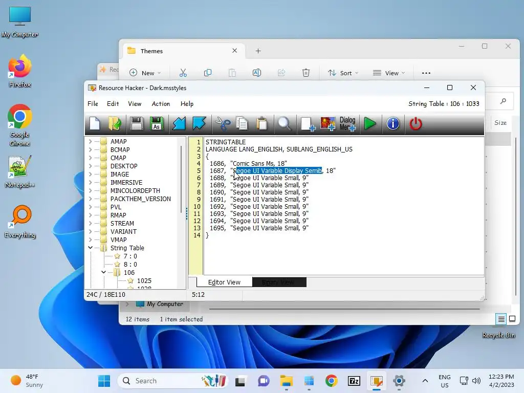Viewport: 524px width, 393px height.
Task: Click the New blank script toolbar icon
Action: pos(95,124)
